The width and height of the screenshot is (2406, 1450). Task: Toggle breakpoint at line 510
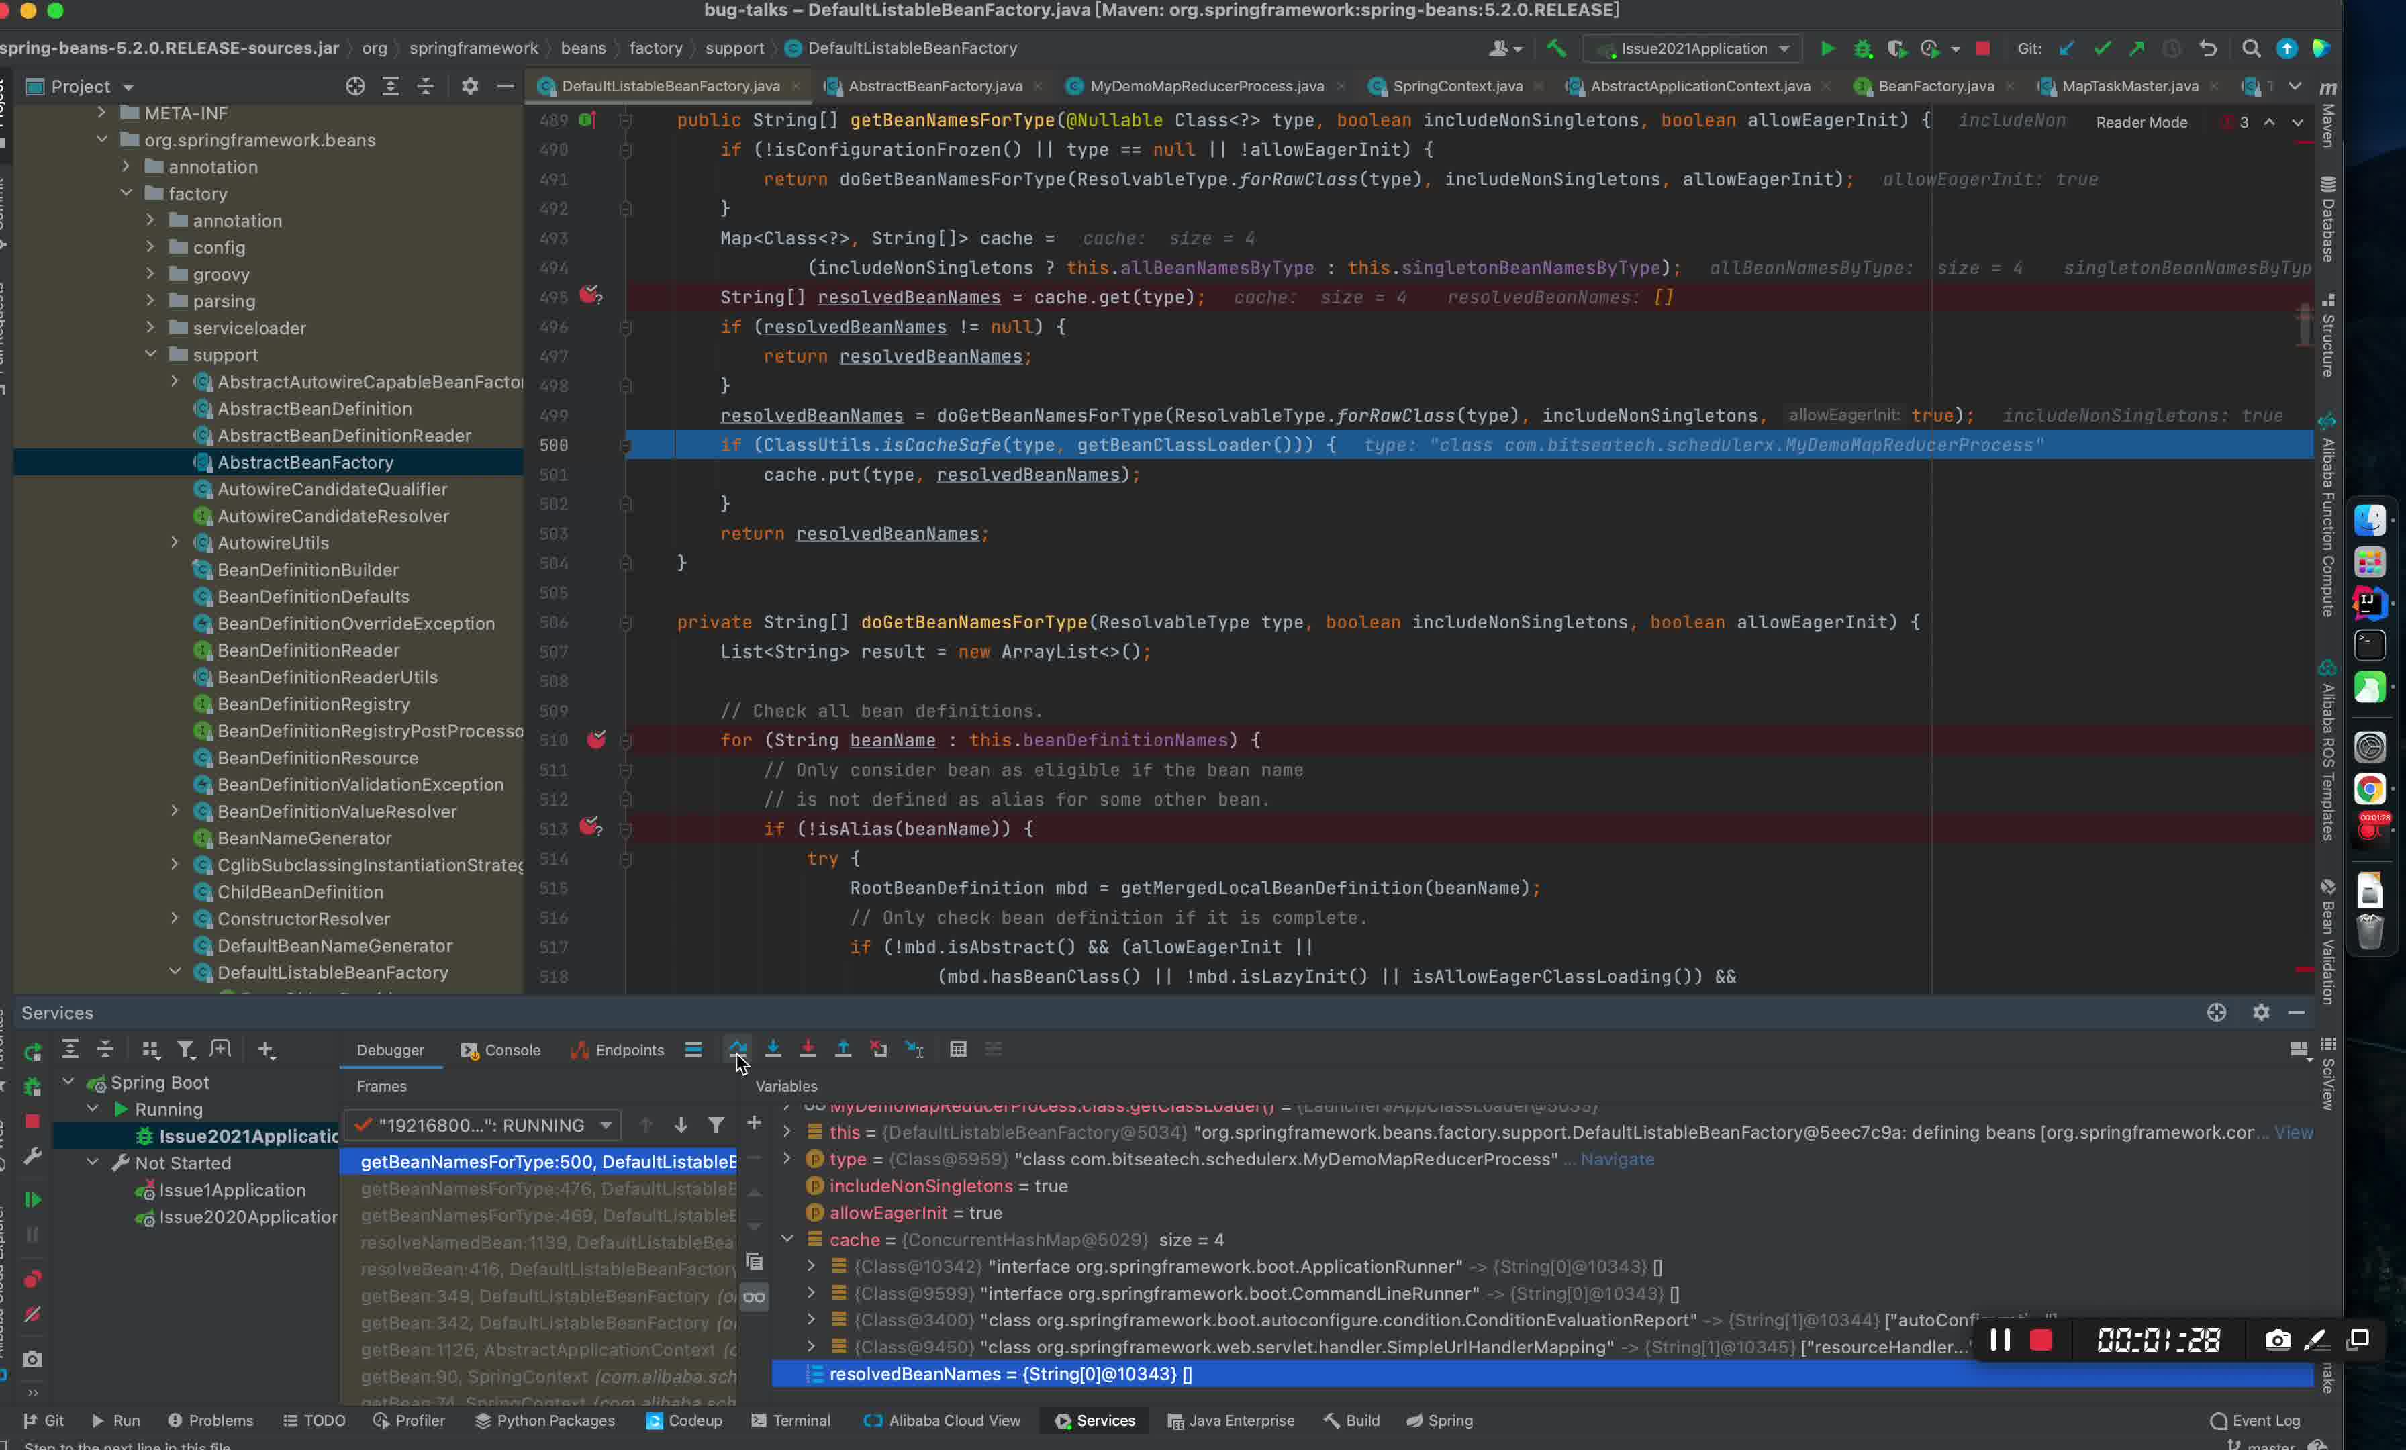tap(595, 739)
